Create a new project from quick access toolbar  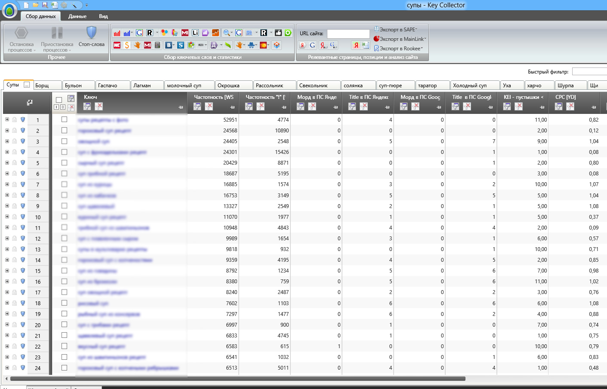(26, 5)
